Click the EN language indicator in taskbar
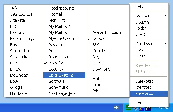173x112 pixels. pyautogui.click(x=116, y=108)
